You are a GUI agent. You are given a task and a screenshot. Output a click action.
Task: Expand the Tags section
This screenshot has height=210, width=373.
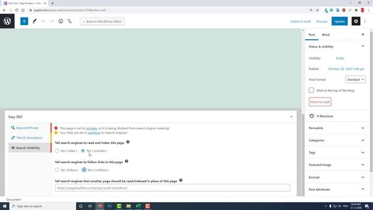(x=337, y=153)
